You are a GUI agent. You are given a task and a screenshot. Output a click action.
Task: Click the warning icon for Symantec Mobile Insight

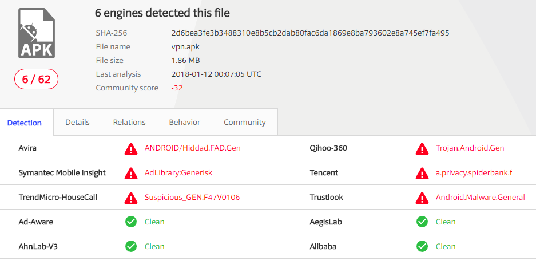[x=130, y=173]
